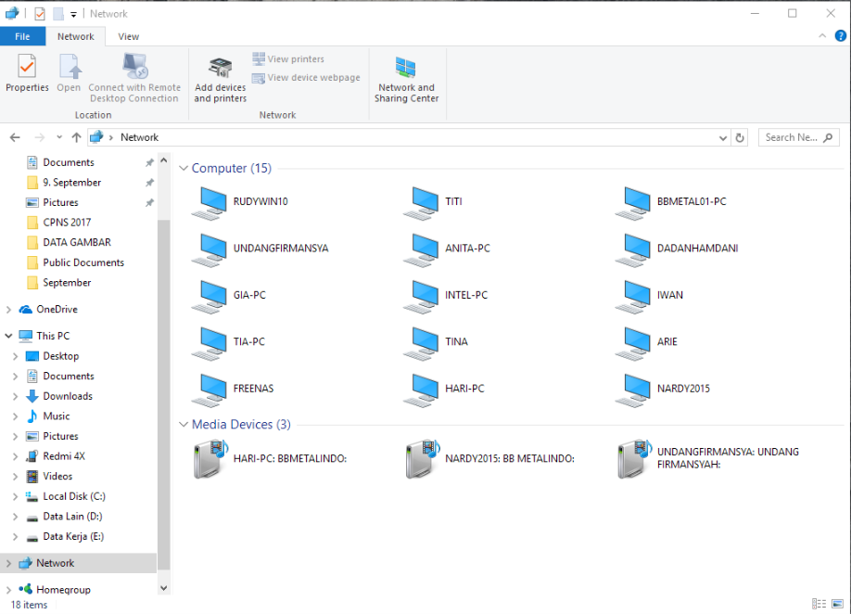The height and width of the screenshot is (614, 851).
Task: Open DATA GAMBAR quick access folder
Action: coord(77,243)
